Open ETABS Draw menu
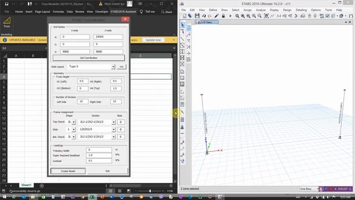Screen dimensions: 355x200 (224, 10)
